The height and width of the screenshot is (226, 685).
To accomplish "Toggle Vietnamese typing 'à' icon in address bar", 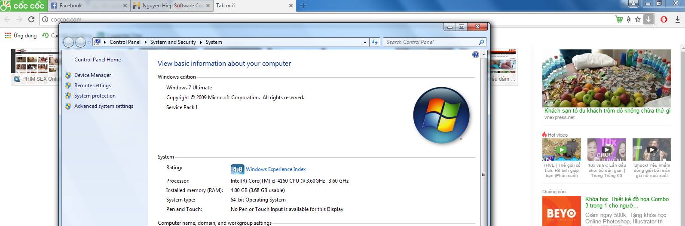I will (629, 19).
